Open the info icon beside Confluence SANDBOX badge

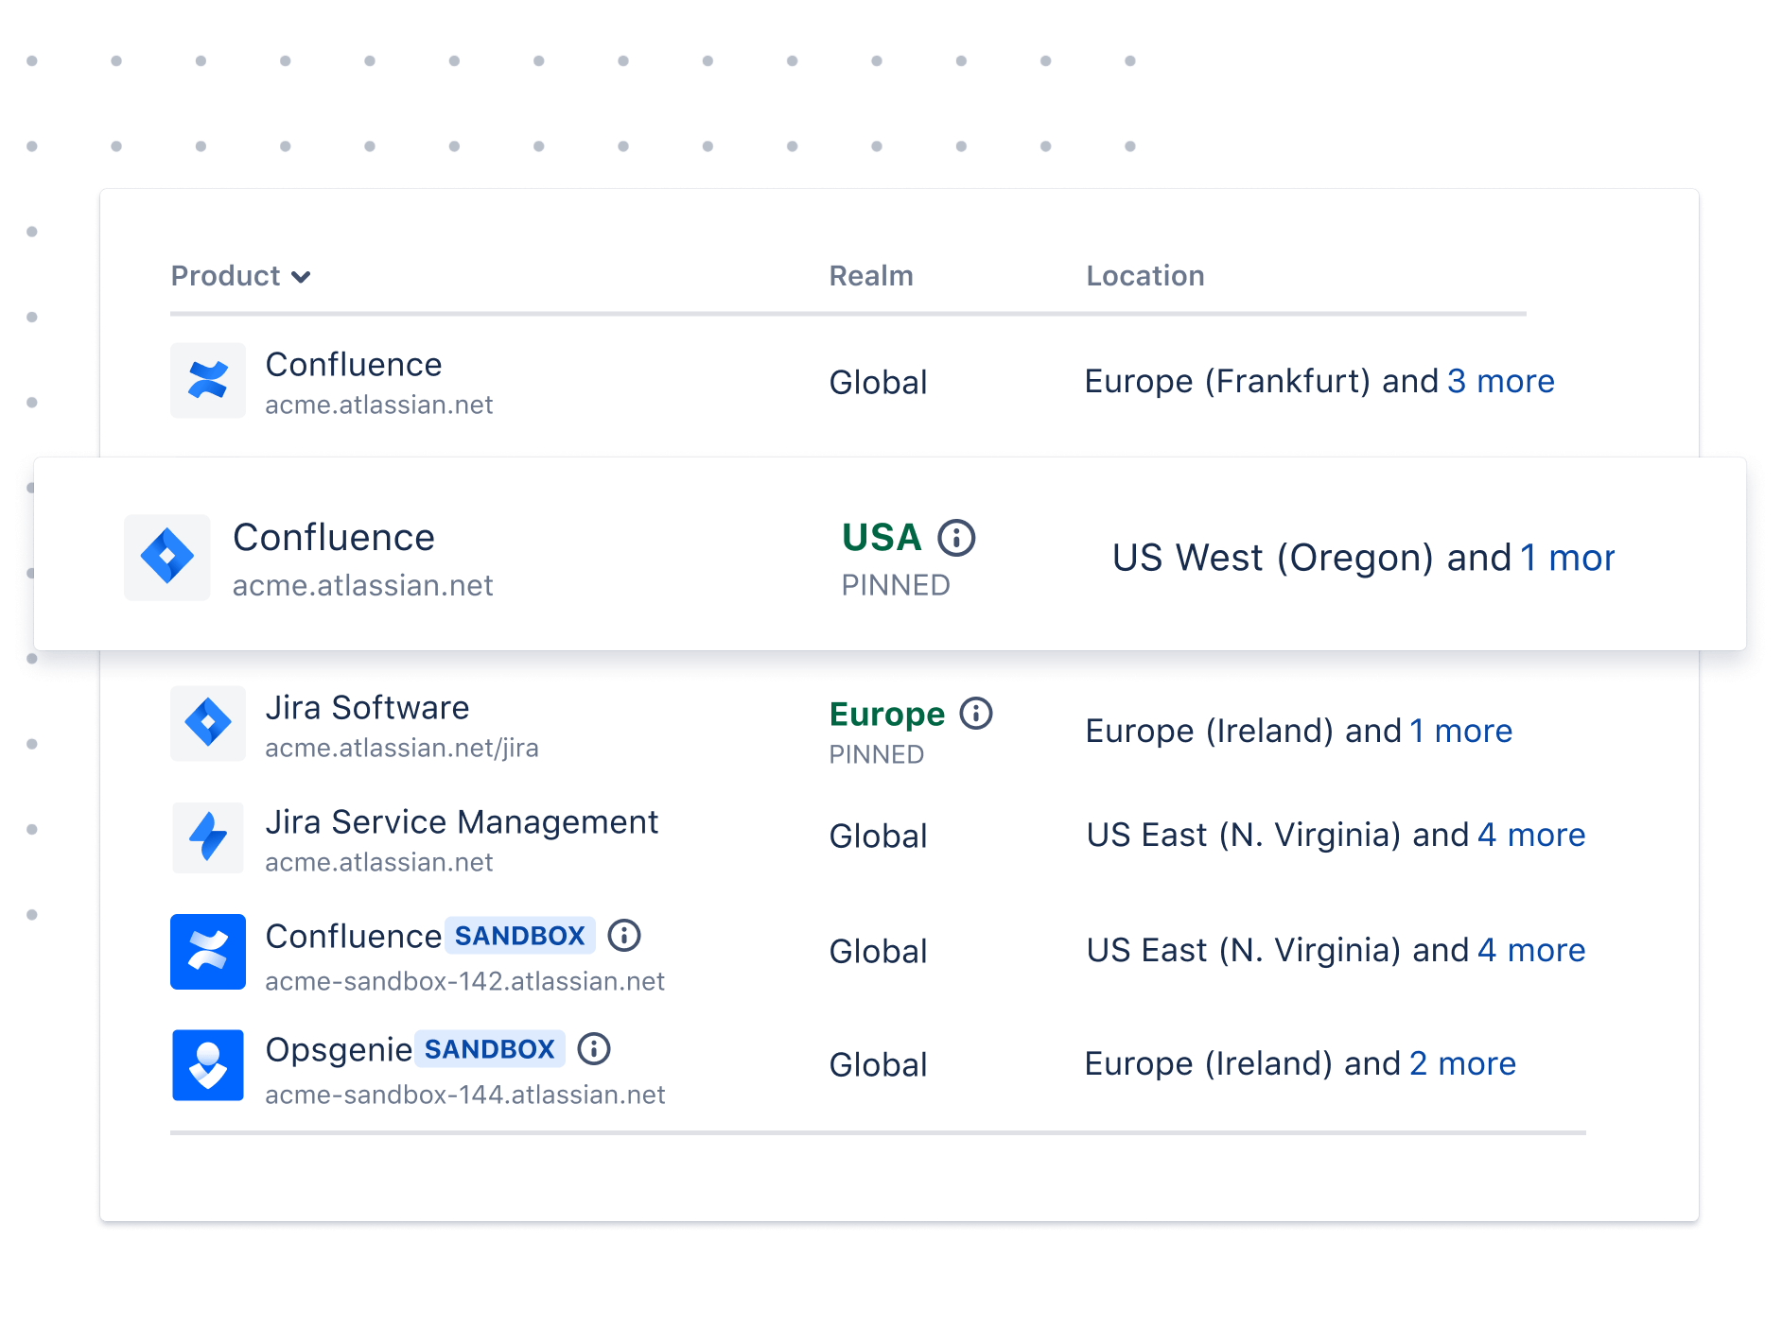click(625, 935)
